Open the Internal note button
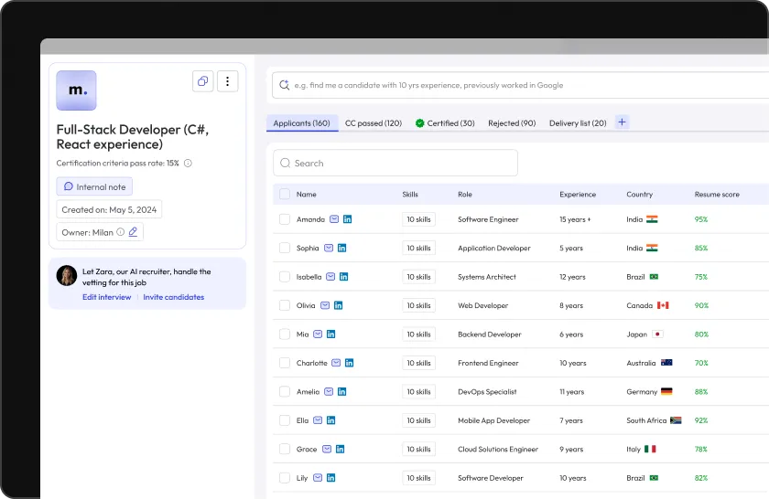The width and height of the screenshot is (769, 499). coord(94,186)
